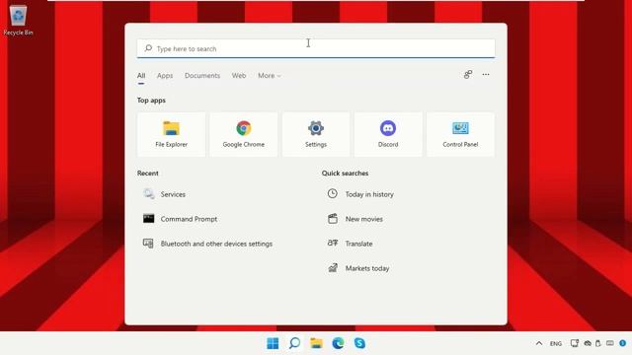Open the Recycle Bin on the desktop

pos(18,20)
